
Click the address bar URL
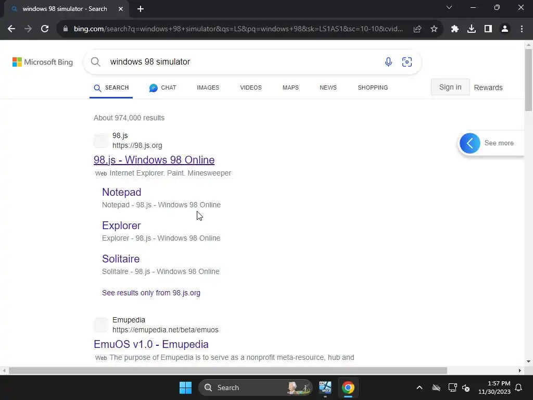click(x=238, y=29)
